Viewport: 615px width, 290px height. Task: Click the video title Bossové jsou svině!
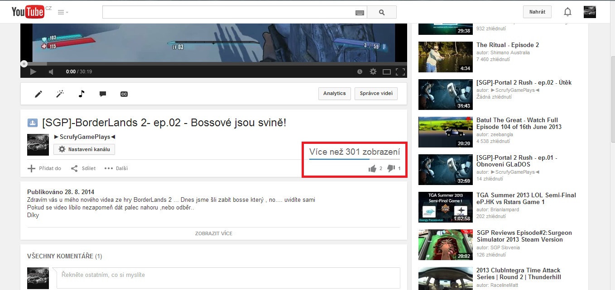point(164,123)
